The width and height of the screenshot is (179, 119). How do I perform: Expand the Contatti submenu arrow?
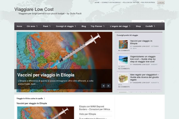(x=154, y=26)
